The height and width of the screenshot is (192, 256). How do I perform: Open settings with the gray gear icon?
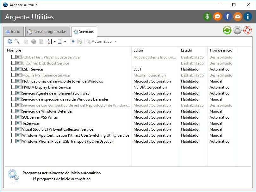[237, 30]
